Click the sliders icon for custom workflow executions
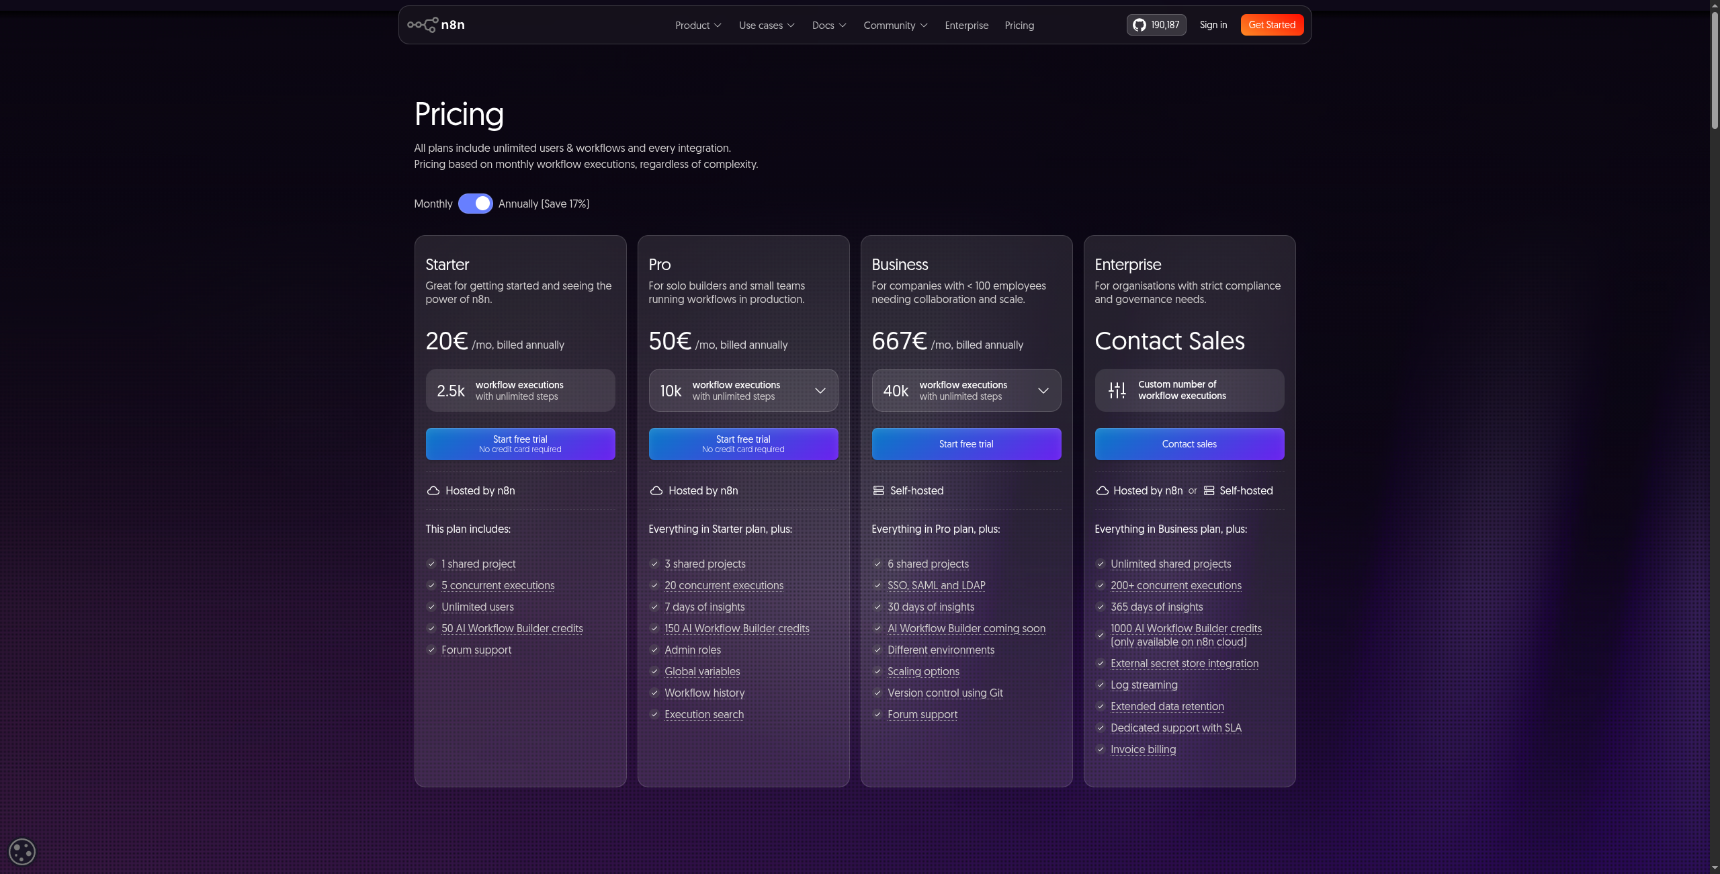This screenshot has width=1720, height=874. 1117,390
